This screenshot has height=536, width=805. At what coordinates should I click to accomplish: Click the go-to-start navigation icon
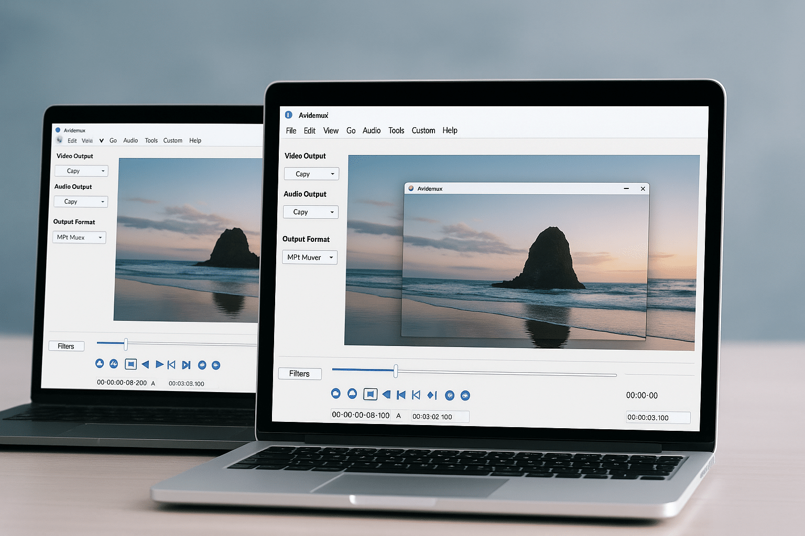[x=416, y=395]
